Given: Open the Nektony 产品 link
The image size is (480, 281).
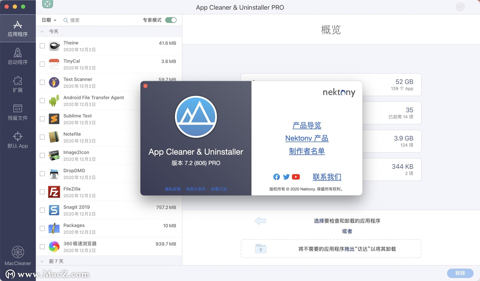Looking at the screenshot, I should [x=307, y=138].
